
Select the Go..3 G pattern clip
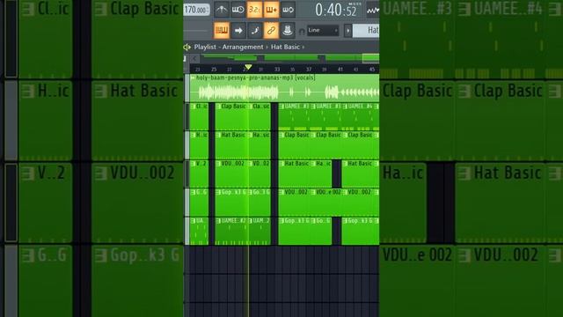[x=260, y=203]
